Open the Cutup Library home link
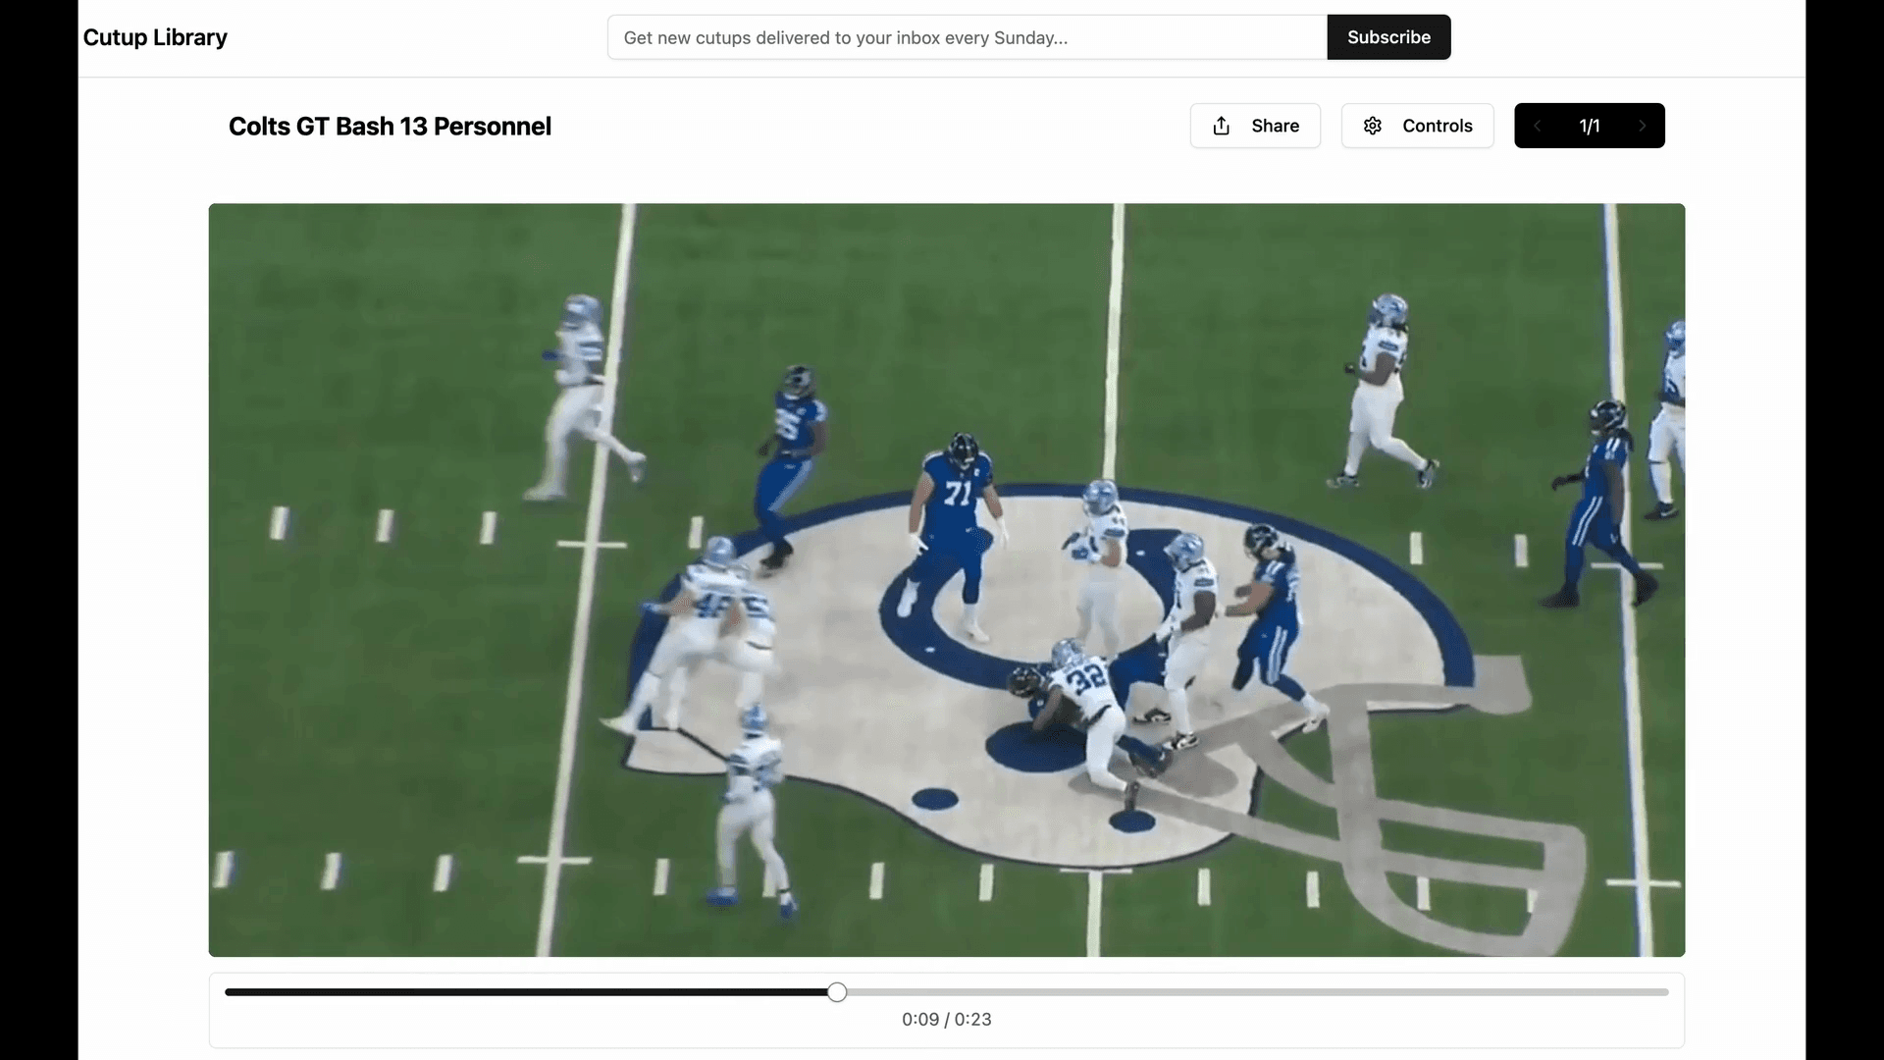Image resolution: width=1884 pixels, height=1060 pixels. (x=155, y=37)
